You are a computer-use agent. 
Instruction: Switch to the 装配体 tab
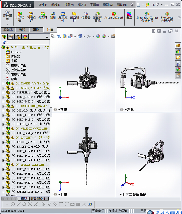tap(8, 30)
